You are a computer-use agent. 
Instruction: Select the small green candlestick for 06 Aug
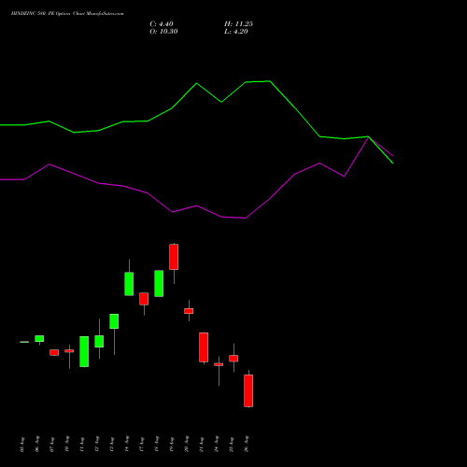click(39, 339)
